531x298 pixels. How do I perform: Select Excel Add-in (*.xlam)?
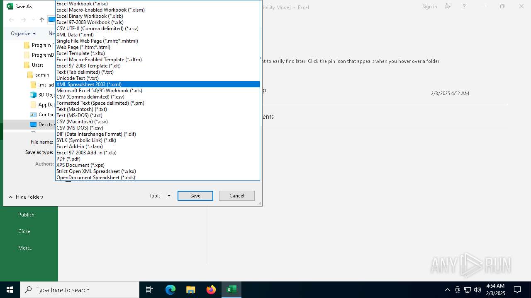(x=158, y=147)
